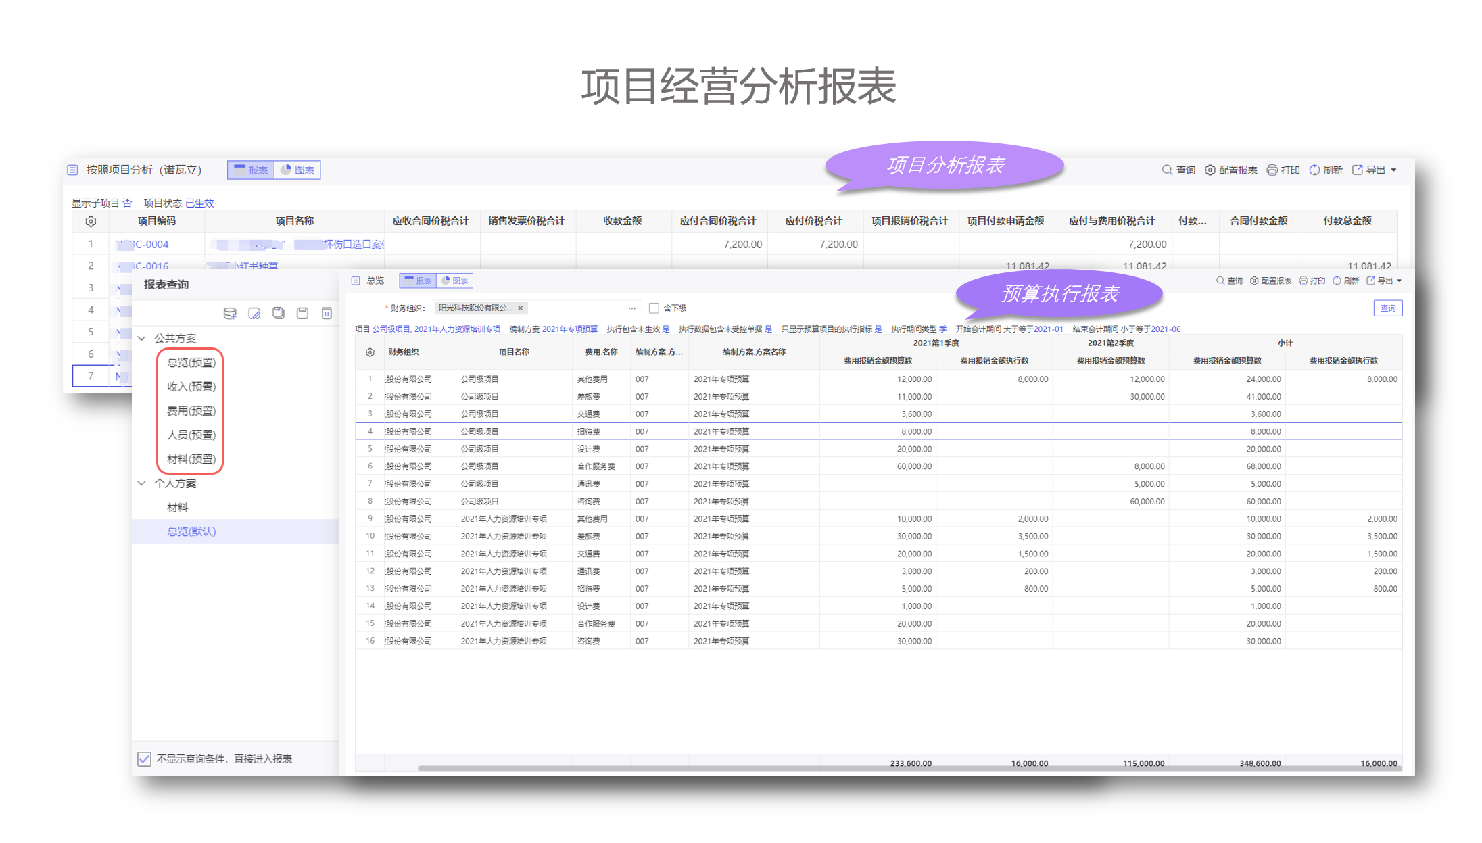This screenshot has width=1482, height=843.
Task: Toggle the 含下级 checkbox
Action: click(x=654, y=308)
